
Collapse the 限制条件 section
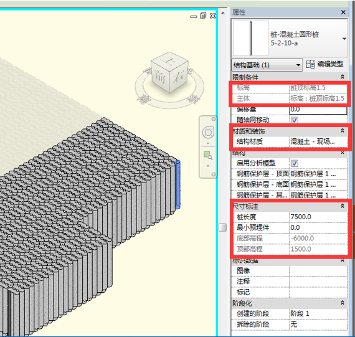[x=343, y=77]
